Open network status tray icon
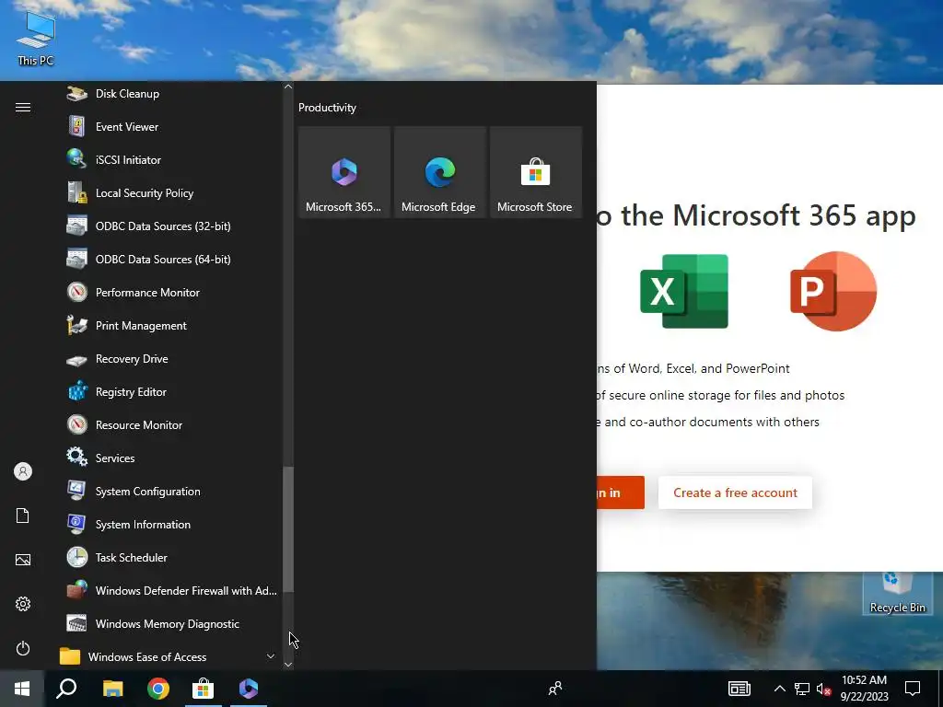The width and height of the screenshot is (943, 707). tap(802, 689)
